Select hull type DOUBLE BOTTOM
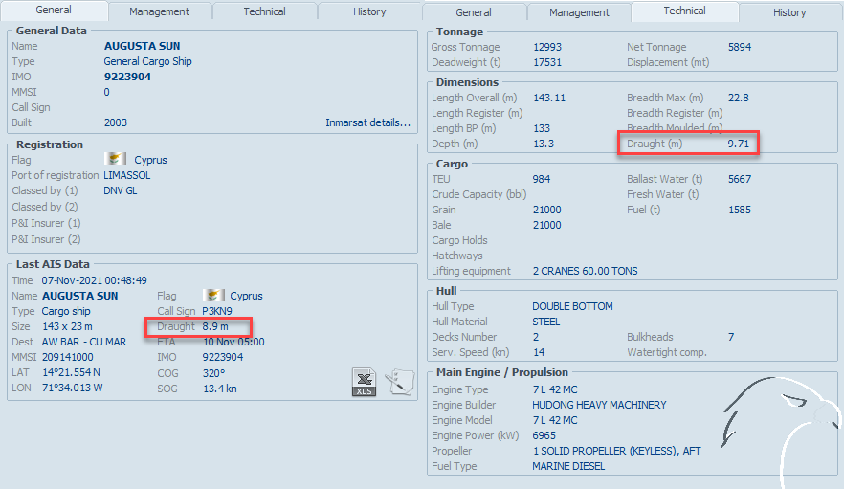 pyautogui.click(x=572, y=306)
